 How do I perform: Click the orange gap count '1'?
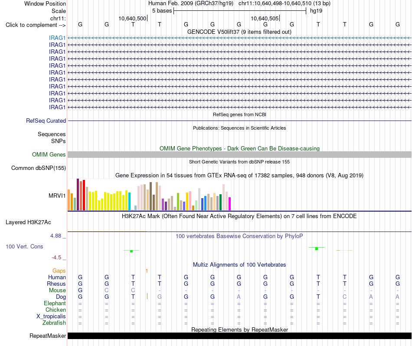(147, 271)
